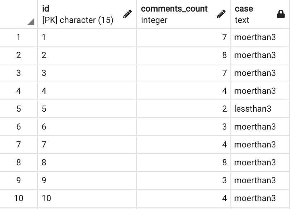Click the case cell in row 4
Screen dimensions: 290x209
(260, 91)
